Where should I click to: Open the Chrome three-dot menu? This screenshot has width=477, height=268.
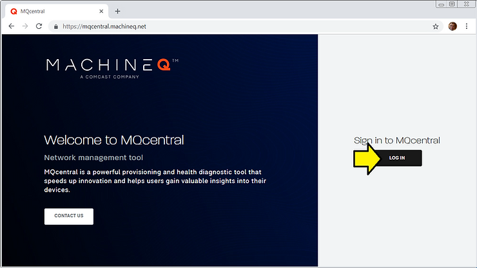pyautogui.click(x=467, y=26)
